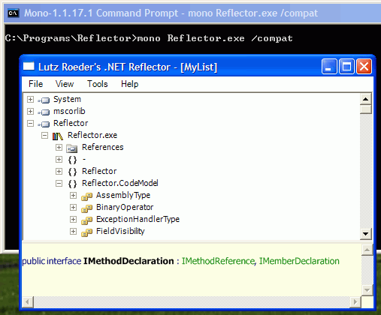
Task: Expand the ExceptionHandlerType node
Action: point(73,219)
